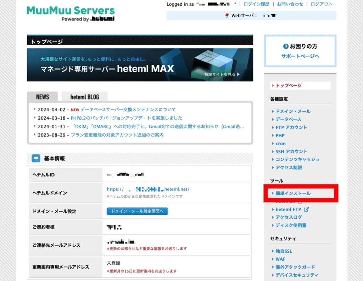Open the SSH アカウント settings
363x281 pixels.
pyautogui.click(x=291, y=151)
